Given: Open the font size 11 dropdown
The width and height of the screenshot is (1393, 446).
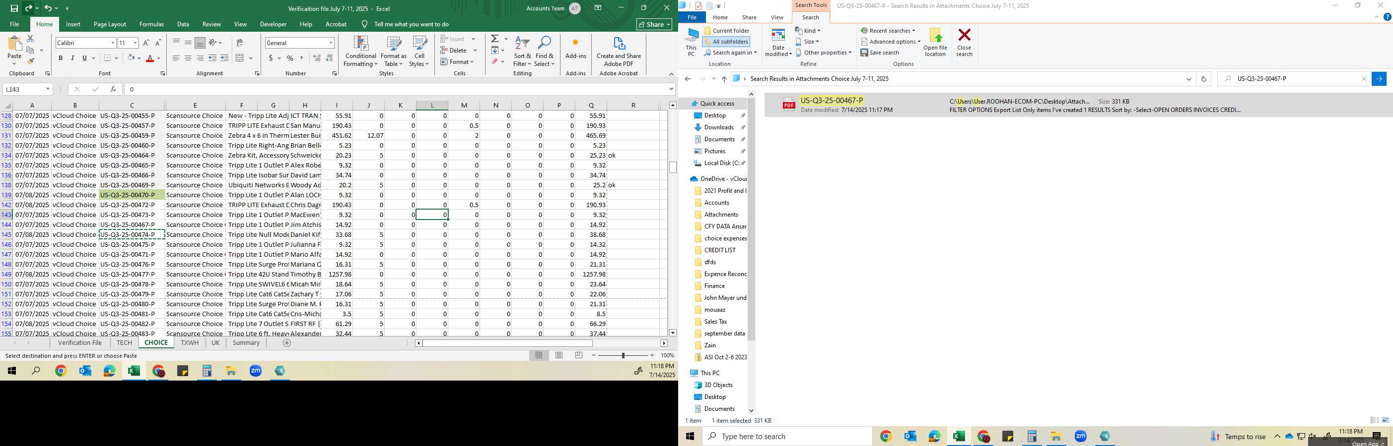Looking at the screenshot, I should [135, 43].
